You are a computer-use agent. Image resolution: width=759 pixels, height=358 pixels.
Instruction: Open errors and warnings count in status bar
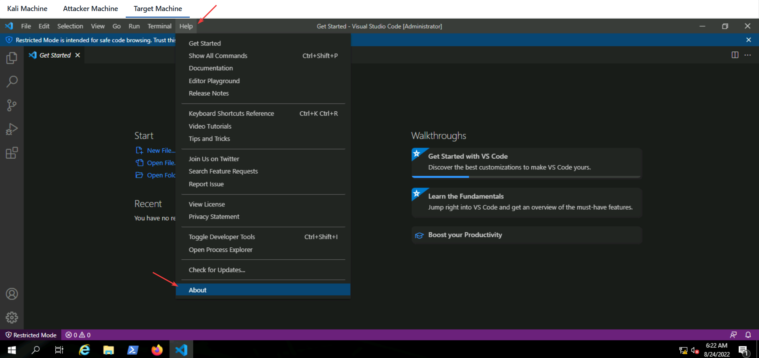78,335
